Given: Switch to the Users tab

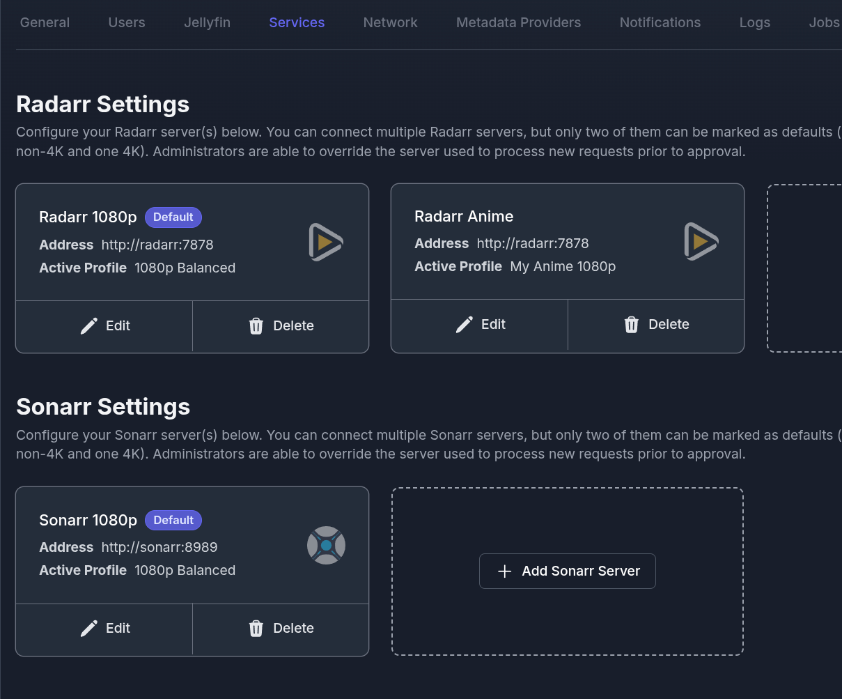Looking at the screenshot, I should coord(127,22).
